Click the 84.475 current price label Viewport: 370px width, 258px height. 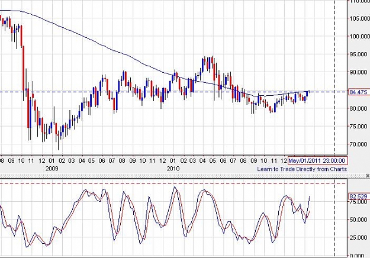pyautogui.click(x=359, y=92)
